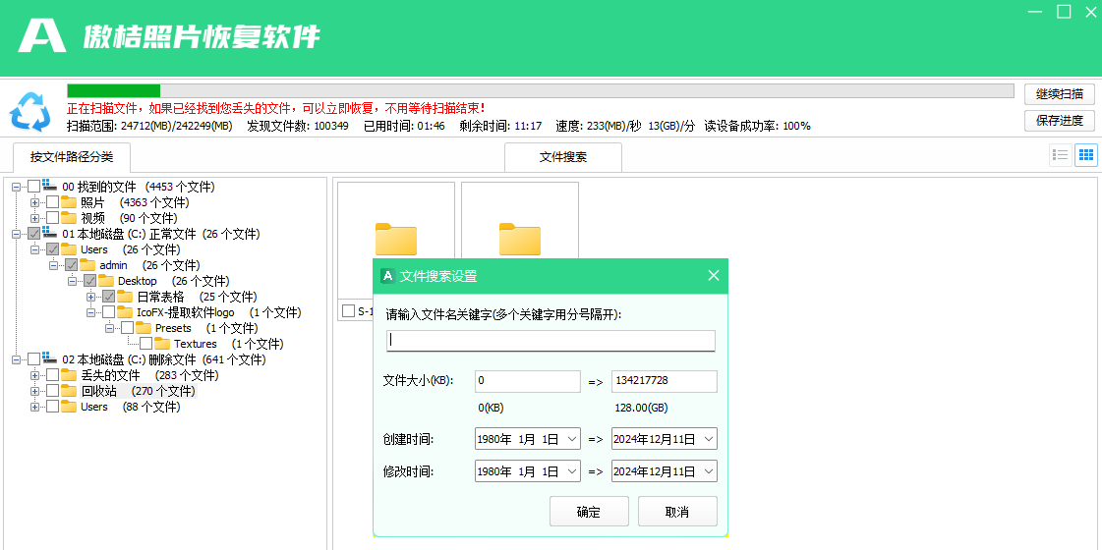Select the 文件搜索 tab

point(563,157)
